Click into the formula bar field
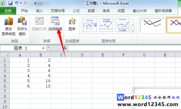Image resolution: width=181 pixels, height=109 pixels. point(124,48)
